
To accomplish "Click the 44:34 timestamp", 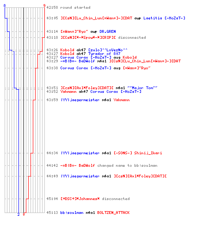I will 52,153.
